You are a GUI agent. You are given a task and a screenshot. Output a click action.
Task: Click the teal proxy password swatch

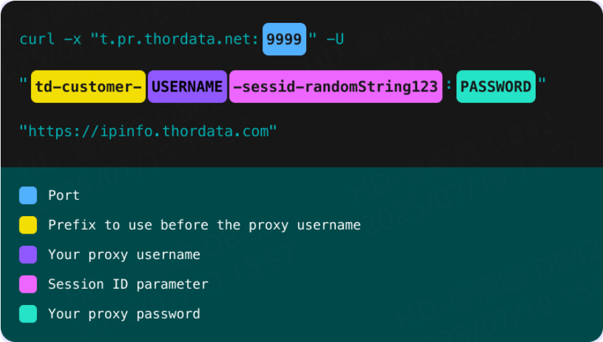click(28, 314)
